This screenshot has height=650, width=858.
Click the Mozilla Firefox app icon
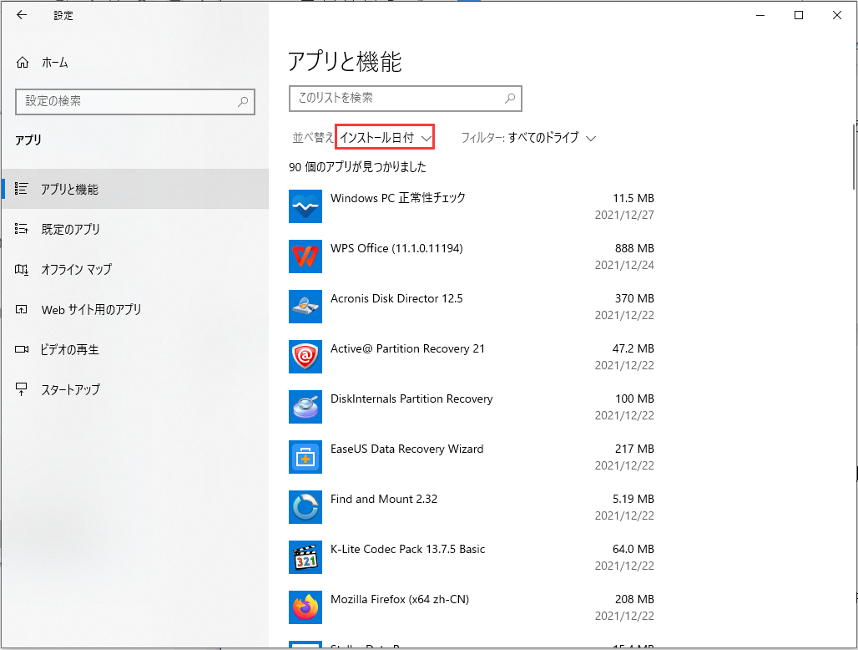click(305, 607)
